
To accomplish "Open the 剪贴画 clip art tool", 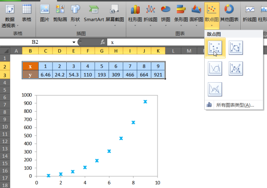I will (x=60, y=13).
